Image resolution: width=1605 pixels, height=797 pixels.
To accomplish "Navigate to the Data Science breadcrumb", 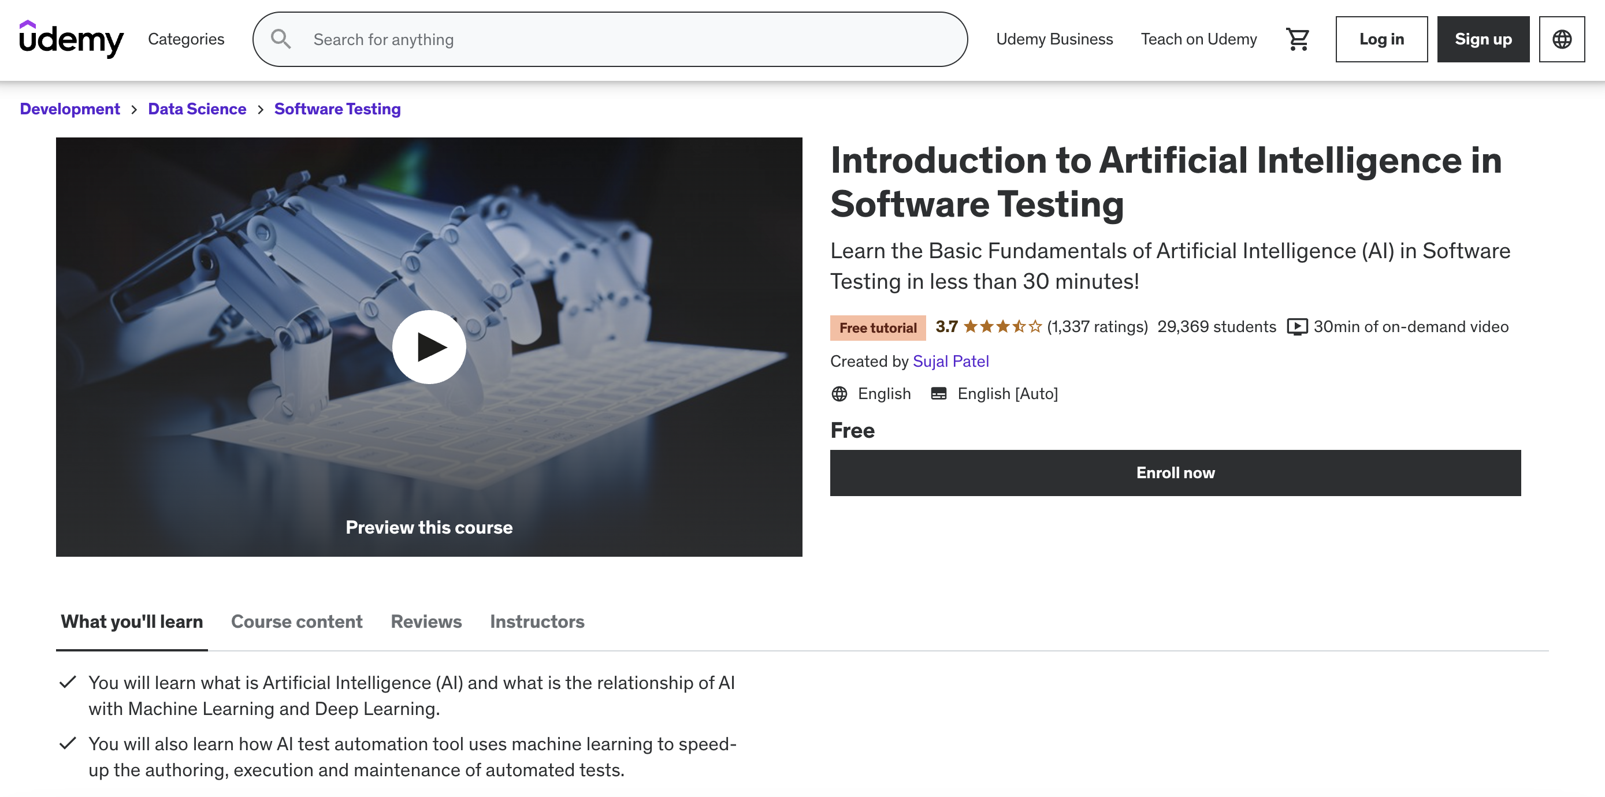I will tap(197, 109).
